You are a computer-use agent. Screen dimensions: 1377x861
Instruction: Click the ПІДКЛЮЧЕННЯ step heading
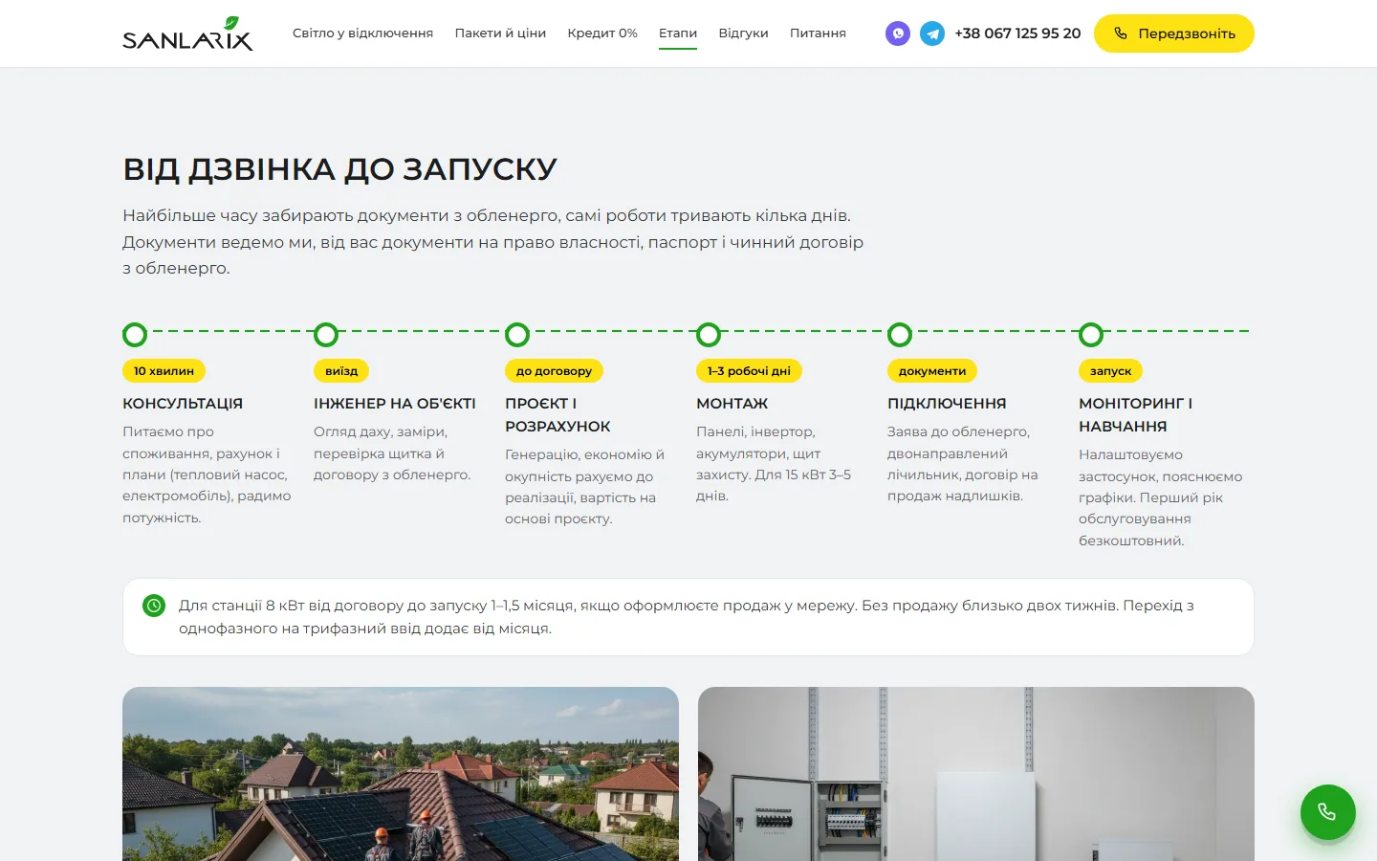tap(947, 404)
